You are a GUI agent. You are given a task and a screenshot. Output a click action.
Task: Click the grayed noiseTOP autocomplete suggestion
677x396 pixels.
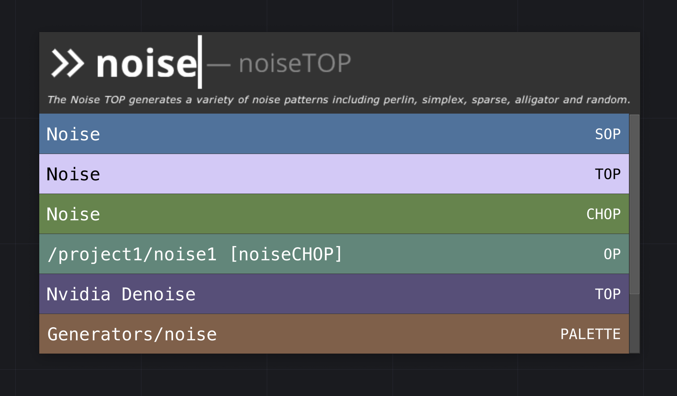click(x=295, y=63)
